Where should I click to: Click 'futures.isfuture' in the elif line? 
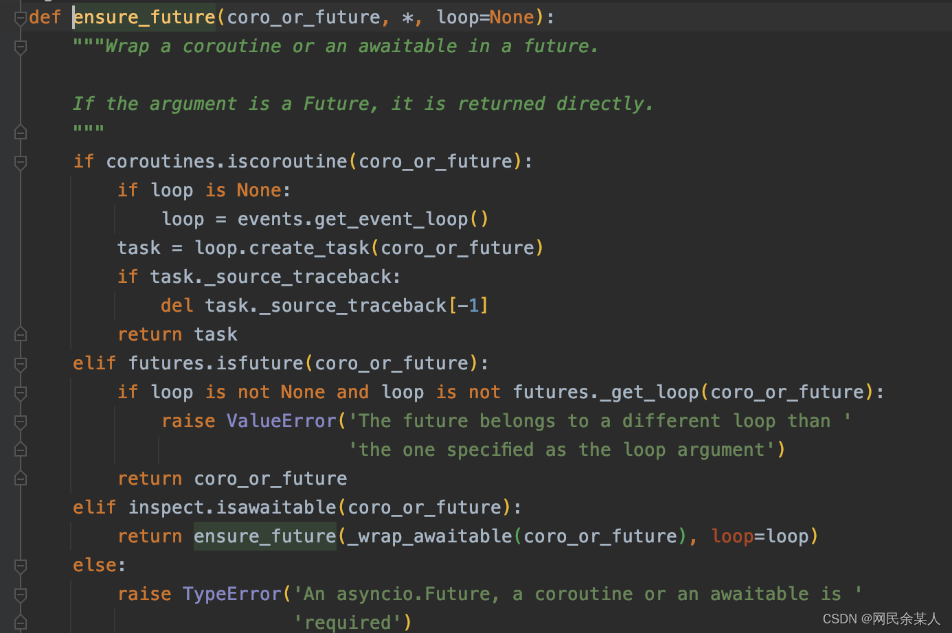pyautogui.click(x=216, y=363)
